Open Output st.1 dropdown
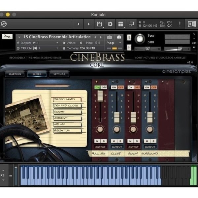Viewport: 198px width, 198px height. point(38,43)
